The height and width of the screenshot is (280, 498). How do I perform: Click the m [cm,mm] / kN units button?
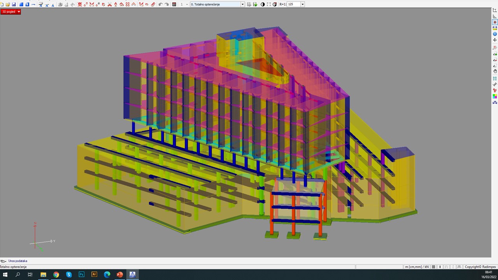pyautogui.click(x=417, y=267)
